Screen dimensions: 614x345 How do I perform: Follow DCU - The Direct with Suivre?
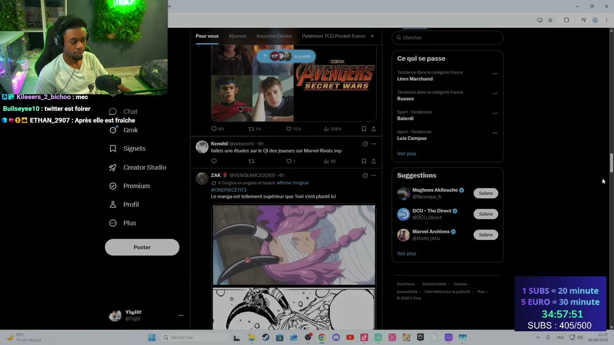point(485,214)
